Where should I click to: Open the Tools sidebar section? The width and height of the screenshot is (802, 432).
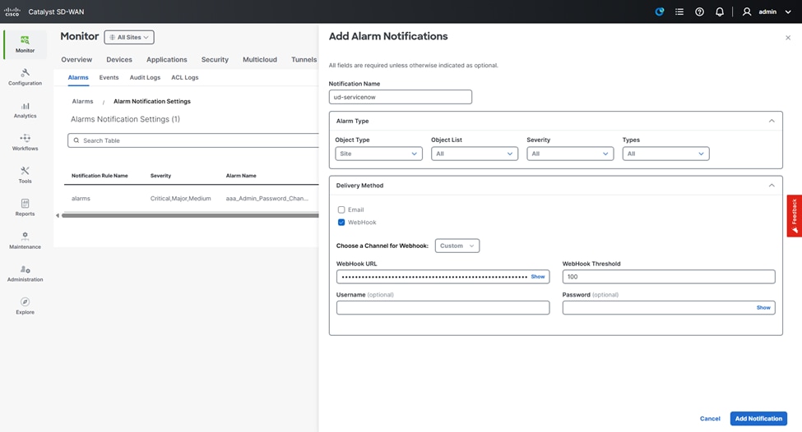coord(25,175)
